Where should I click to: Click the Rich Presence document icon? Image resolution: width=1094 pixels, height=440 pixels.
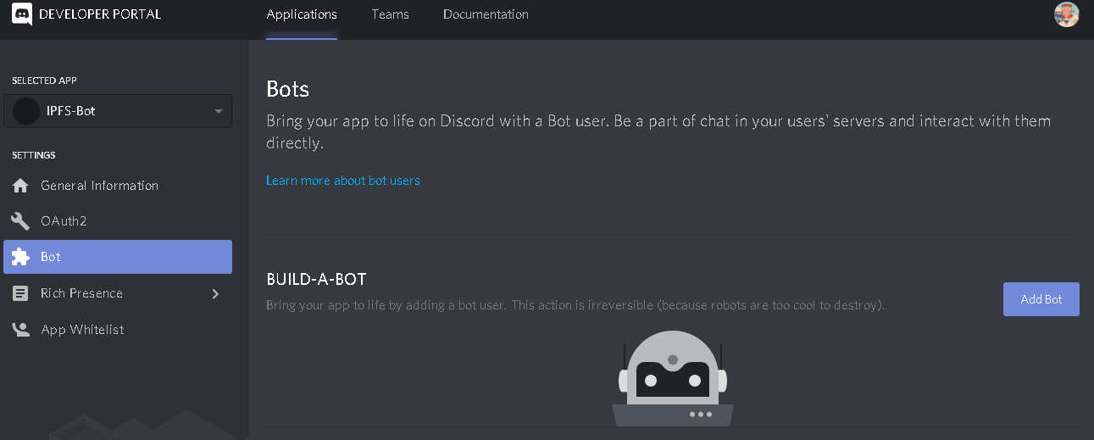tap(20, 293)
